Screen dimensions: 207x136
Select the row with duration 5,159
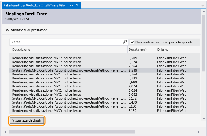[x=104, y=111]
